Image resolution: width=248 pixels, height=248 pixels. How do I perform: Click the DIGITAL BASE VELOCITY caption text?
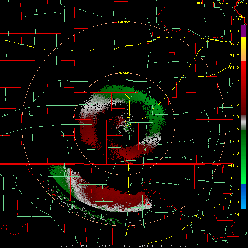[86, 246]
